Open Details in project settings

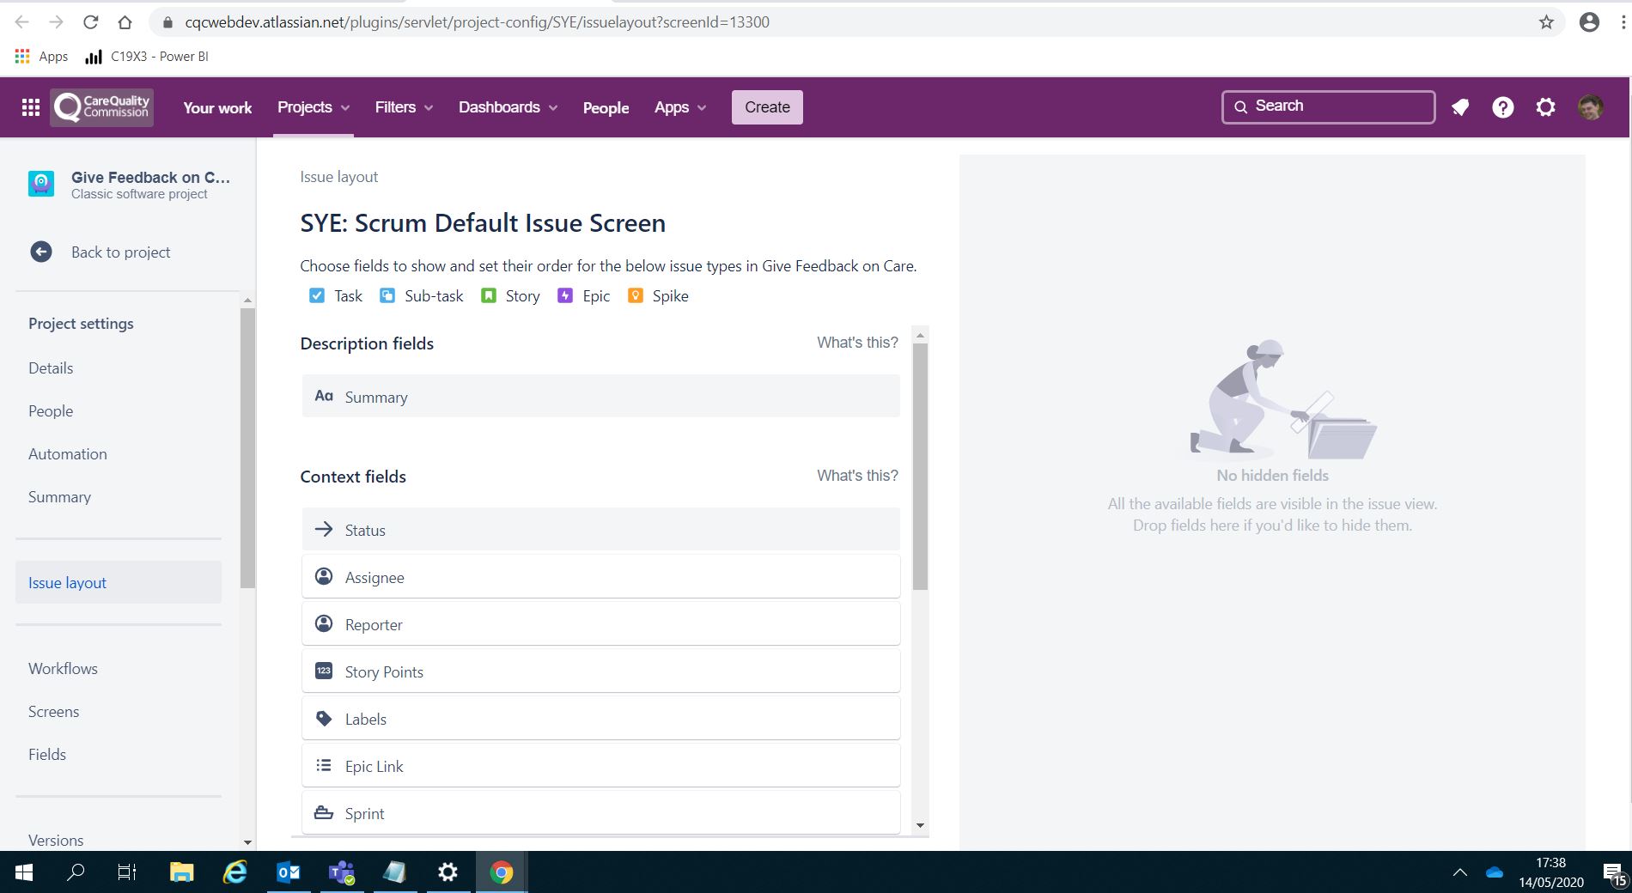coord(51,368)
